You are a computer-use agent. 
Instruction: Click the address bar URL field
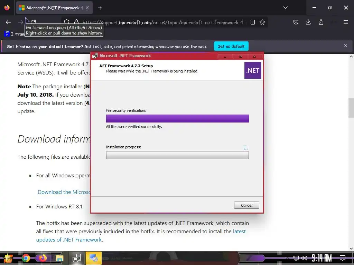click(x=163, y=22)
